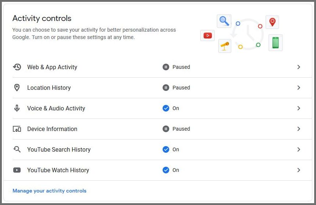Click the YouTube Watch History play icon
This screenshot has width=316, height=205.
click(17, 170)
